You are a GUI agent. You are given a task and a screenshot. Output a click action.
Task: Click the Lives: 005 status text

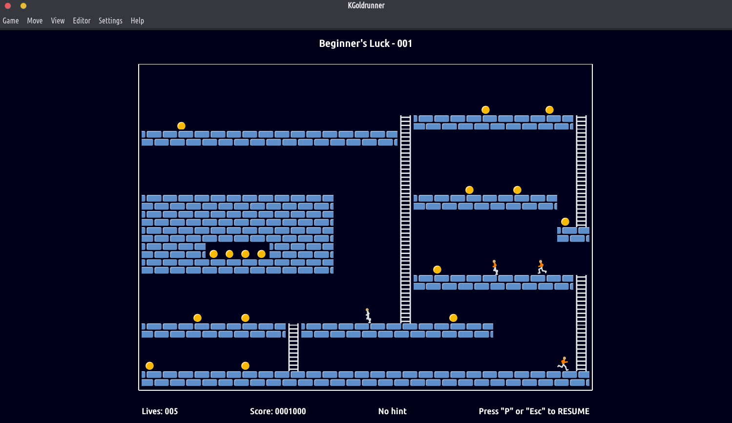[x=160, y=411]
